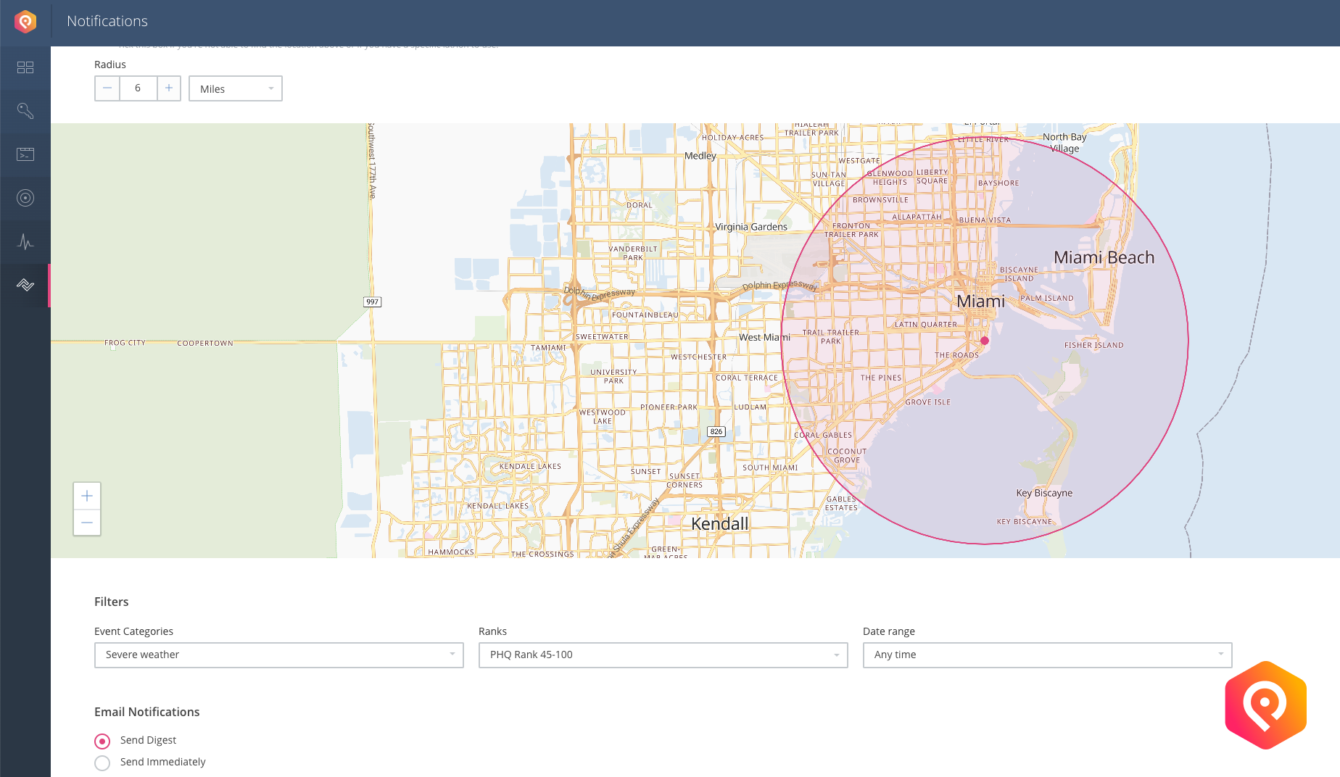Open the console terminal icon in sidebar

tap(25, 154)
